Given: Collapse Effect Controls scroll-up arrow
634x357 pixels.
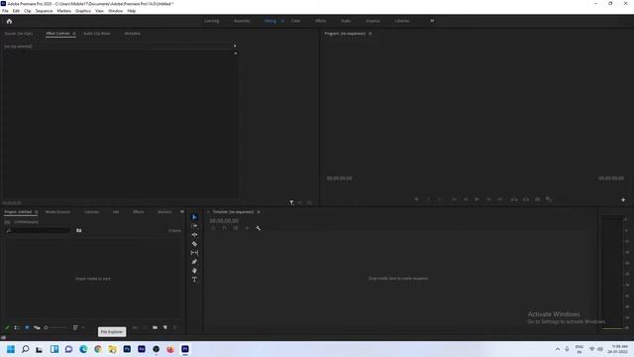Looking at the screenshot, I should 236,54.
